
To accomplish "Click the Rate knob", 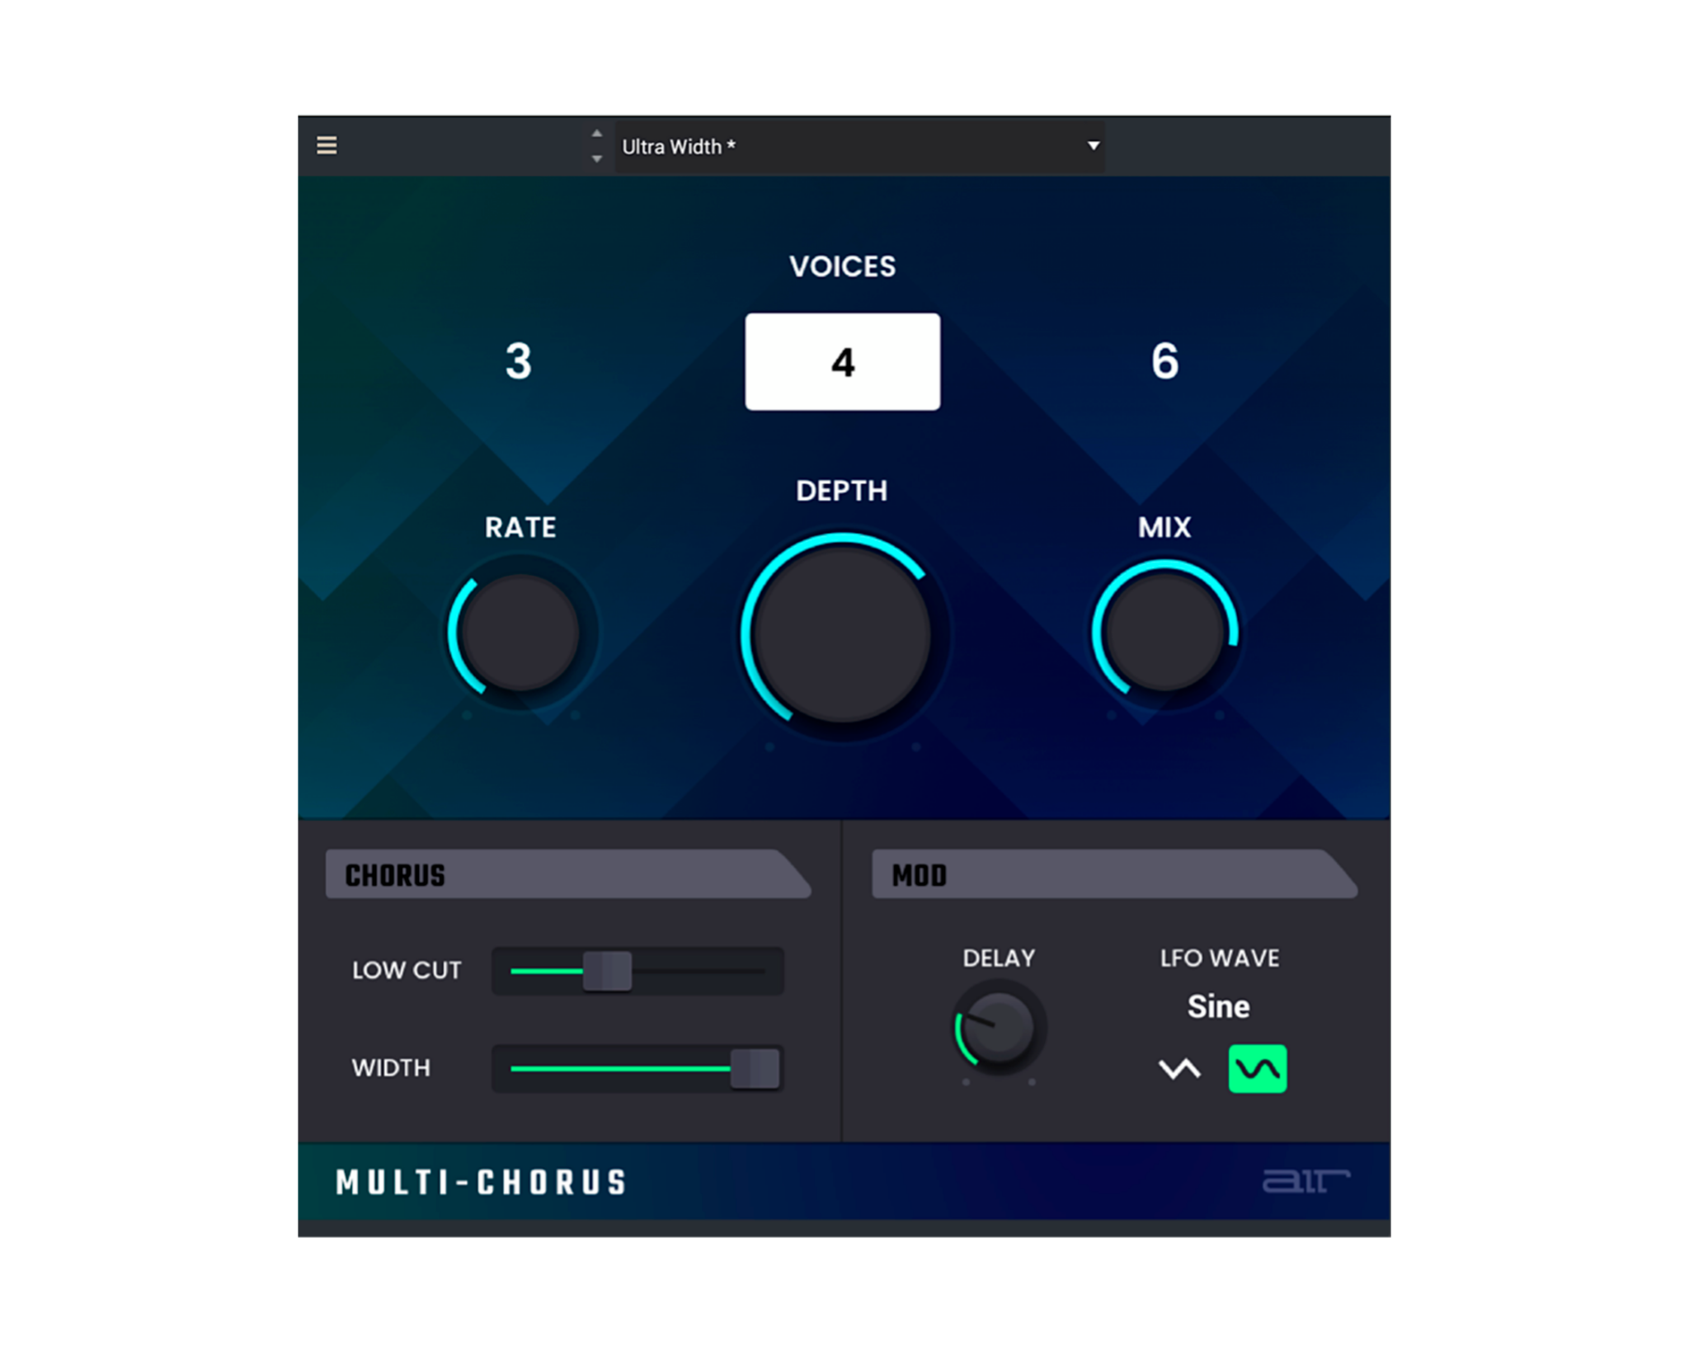I will (x=520, y=633).
